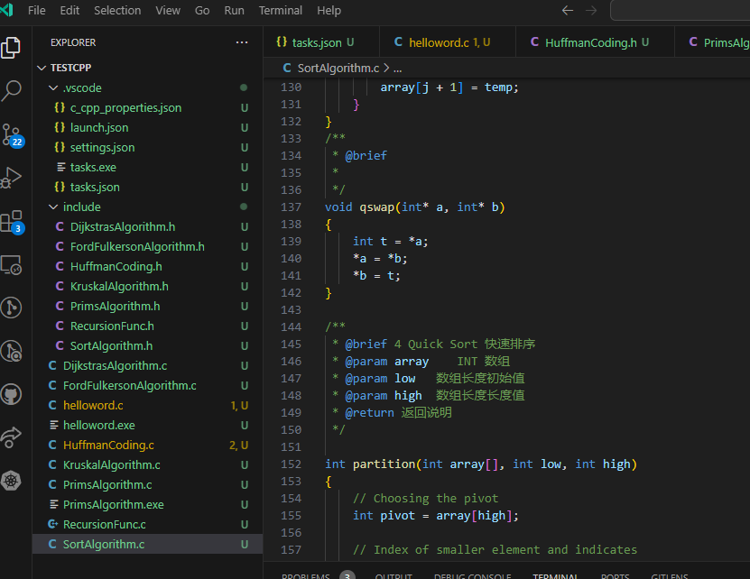Open Source Control view with 22 badge
The image size is (750, 579).
13,134
